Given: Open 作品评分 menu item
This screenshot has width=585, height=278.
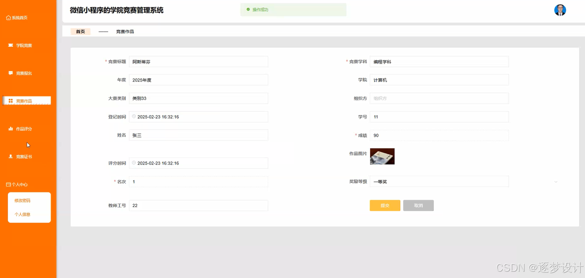Looking at the screenshot, I should pos(24,129).
